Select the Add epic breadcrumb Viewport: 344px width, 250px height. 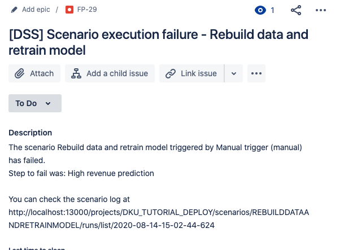click(x=36, y=10)
